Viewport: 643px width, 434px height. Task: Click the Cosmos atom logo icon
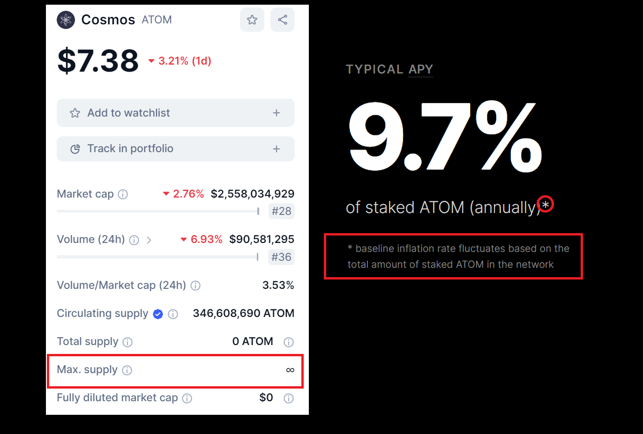(66, 20)
